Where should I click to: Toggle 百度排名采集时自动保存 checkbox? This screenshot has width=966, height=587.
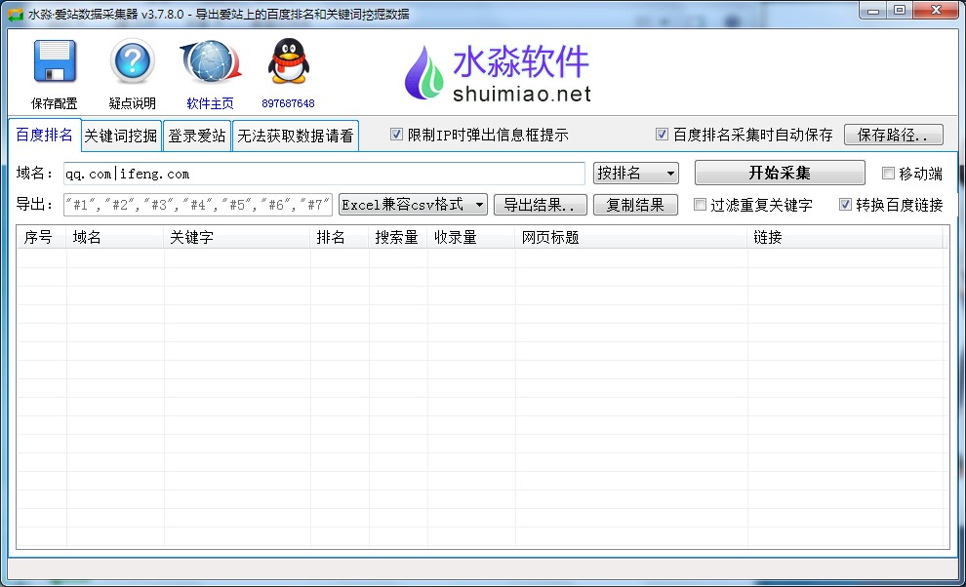(662, 135)
